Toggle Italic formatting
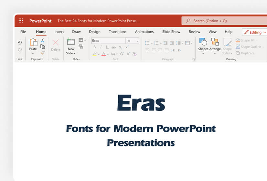Screen dimensions: 267x181 [x=101, y=47]
